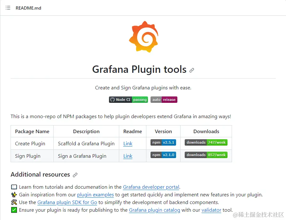
Task: Open the validator tool link
Action: [211, 210]
